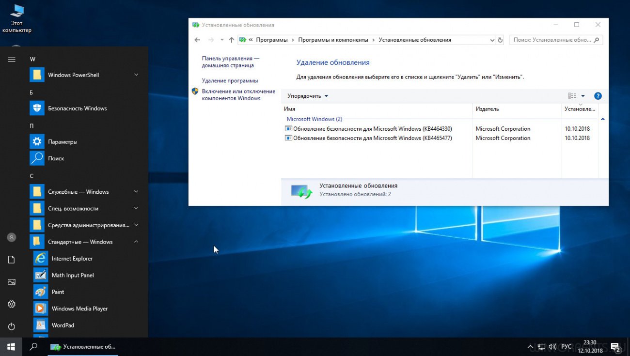Image resolution: width=630 pixels, height=356 pixels.
Task: Open Упорядочить dropdown
Action: click(x=308, y=96)
